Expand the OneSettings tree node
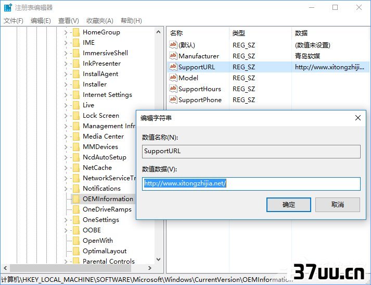This screenshot has width=371, height=285. click(x=66, y=220)
